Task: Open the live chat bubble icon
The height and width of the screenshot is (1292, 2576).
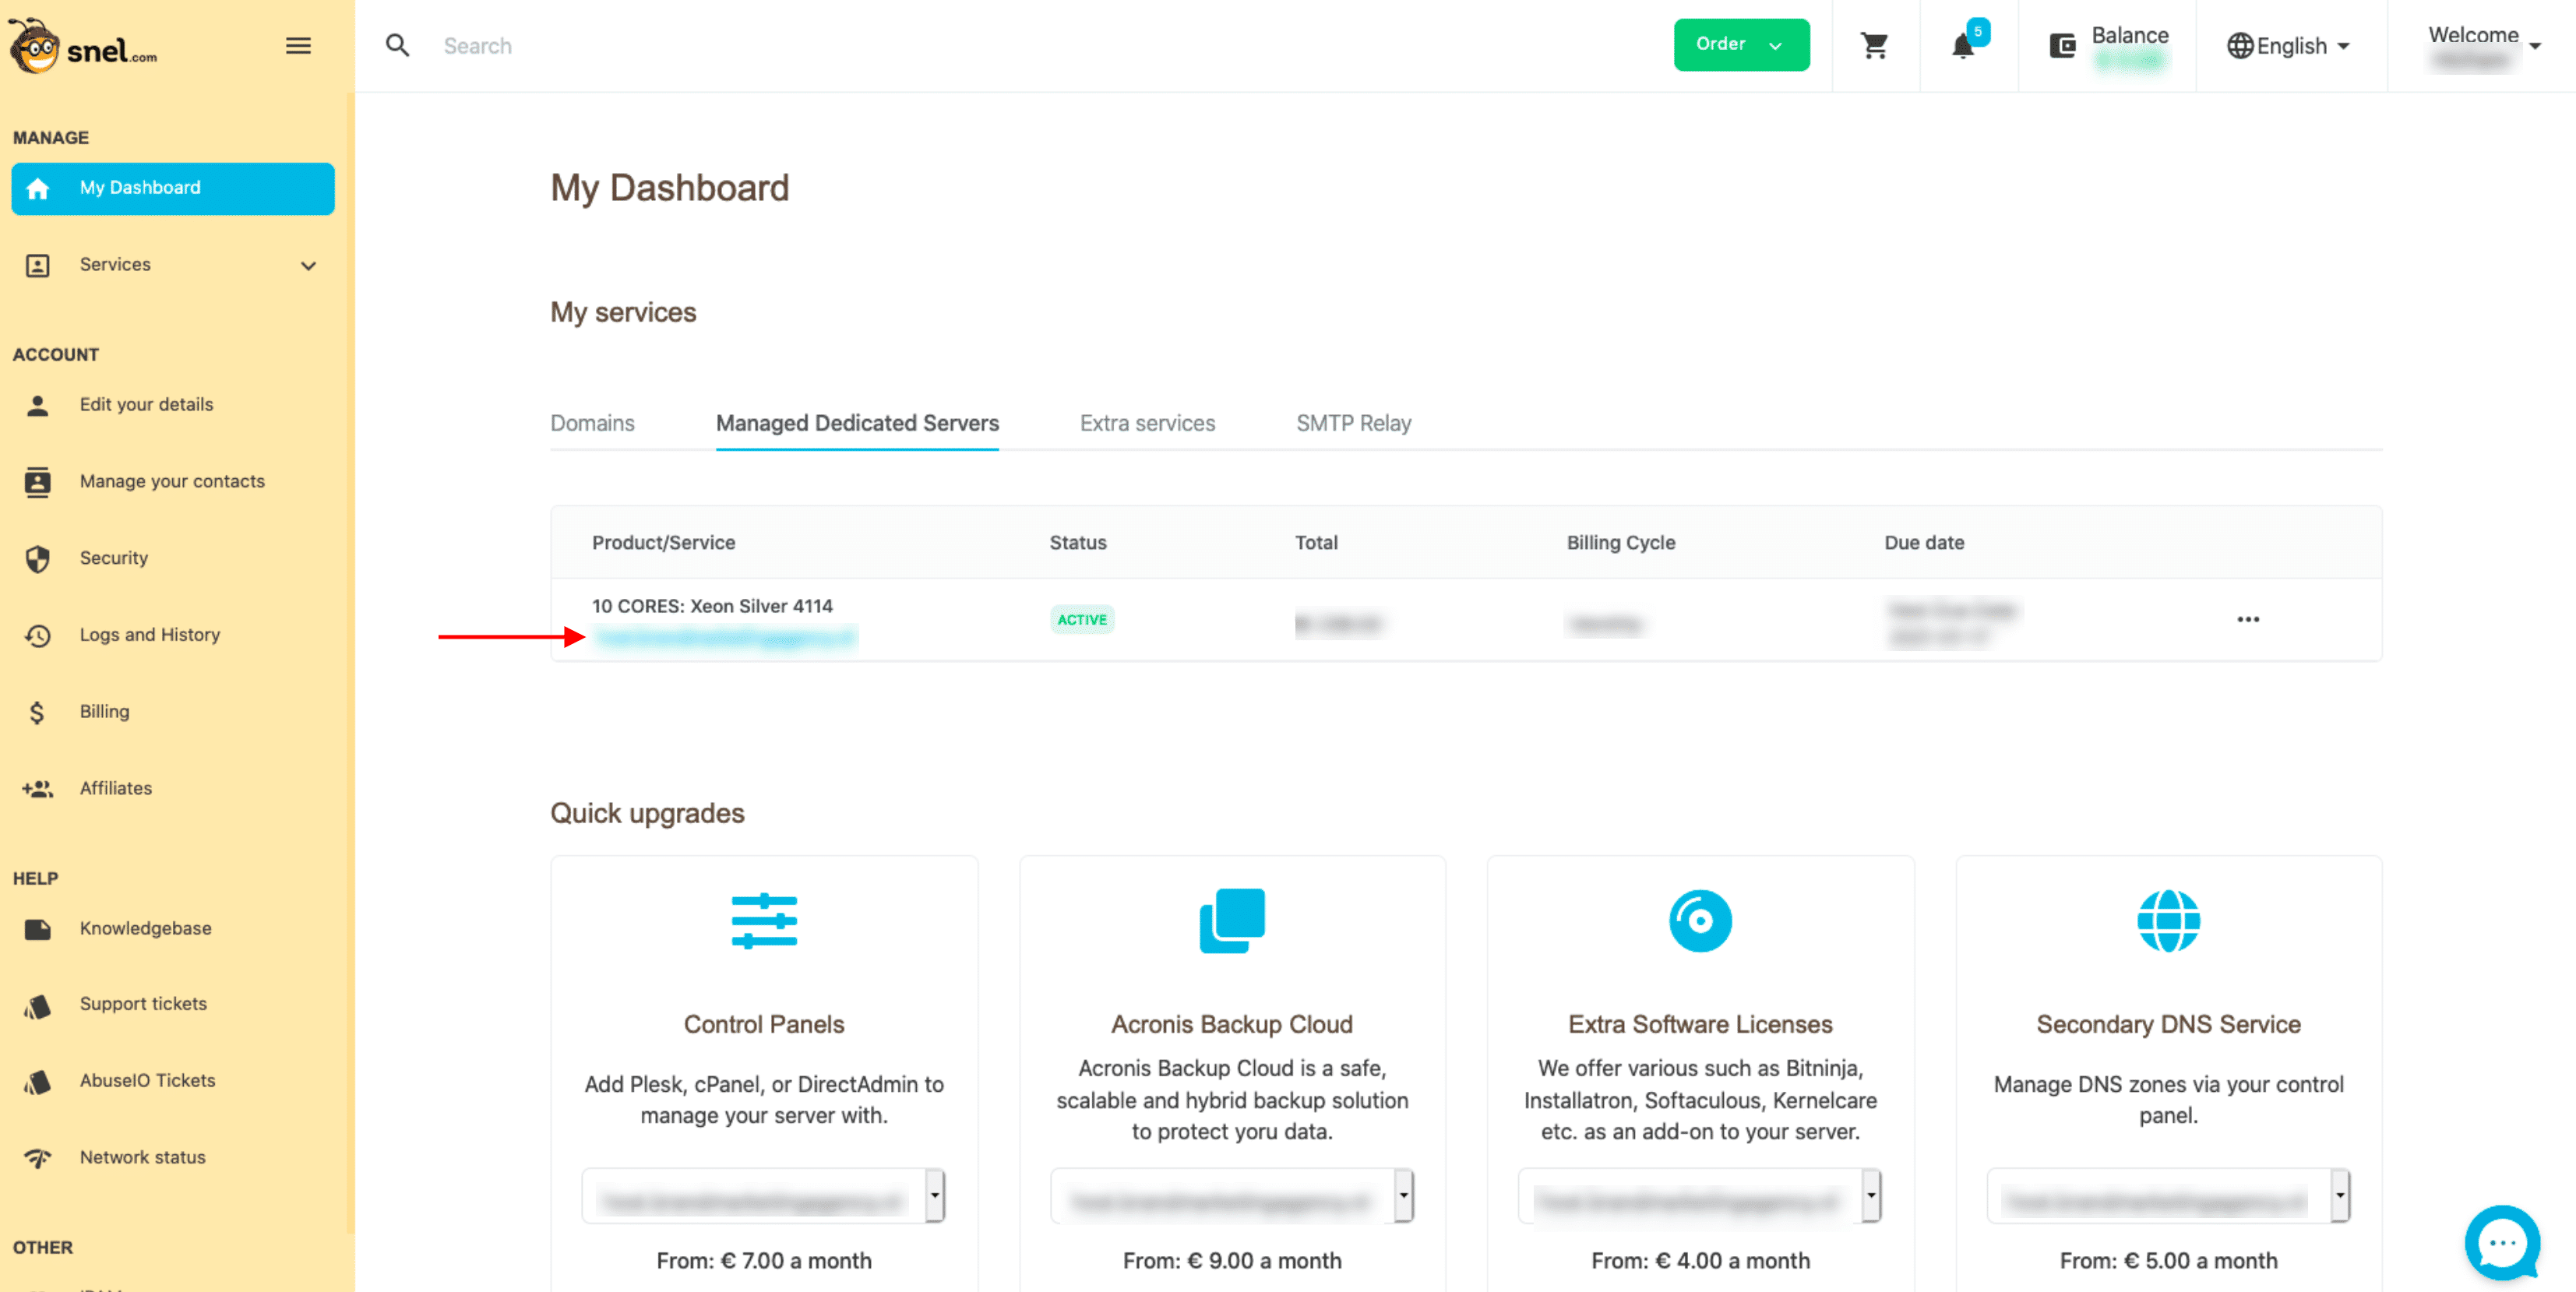Action: coord(2503,1243)
